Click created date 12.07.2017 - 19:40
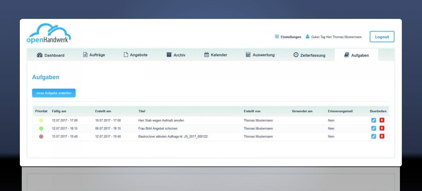Screen dimensions: 422x191 [x=108, y=136]
